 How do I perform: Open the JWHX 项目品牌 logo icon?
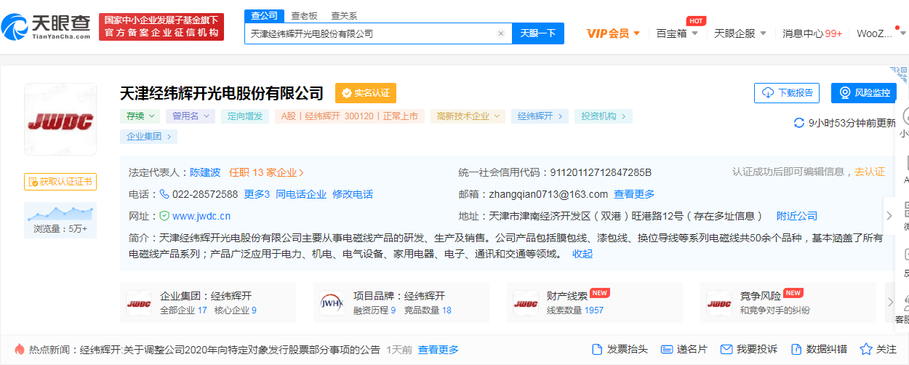[332, 303]
